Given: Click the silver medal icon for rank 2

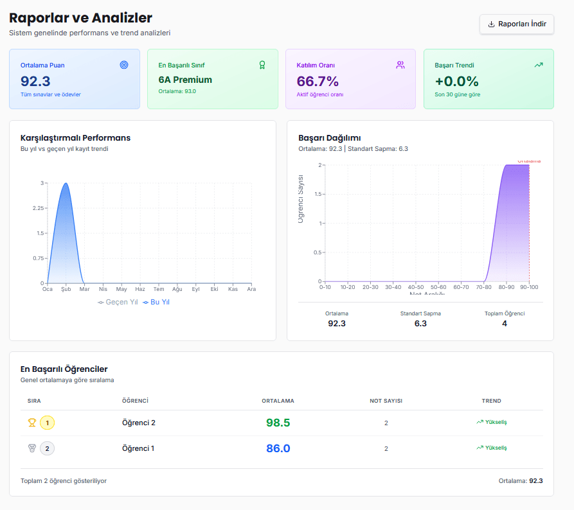Looking at the screenshot, I should coord(31,448).
